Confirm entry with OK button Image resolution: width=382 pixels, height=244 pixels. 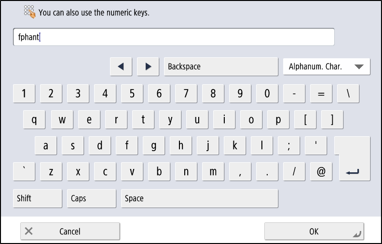(x=314, y=231)
